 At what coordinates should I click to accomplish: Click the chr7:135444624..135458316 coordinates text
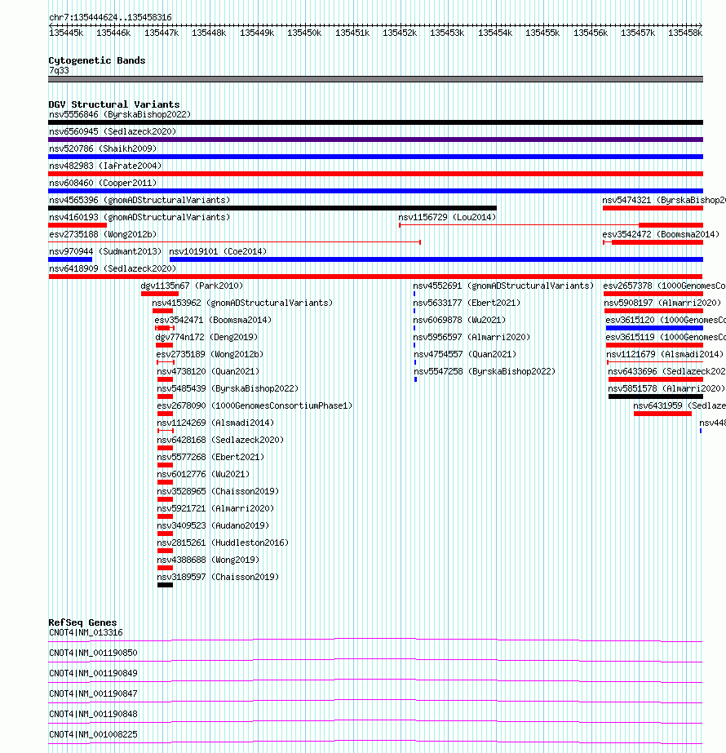pyautogui.click(x=110, y=17)
